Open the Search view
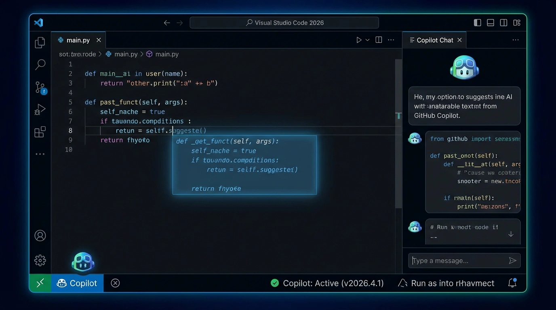This screenshot has width=556, height=310. (40, 65)
